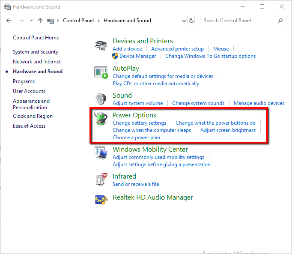This screenshot has width=292, height=254.
Task: Click the Power Options battery icon
Action: click(x=101, y=119)
